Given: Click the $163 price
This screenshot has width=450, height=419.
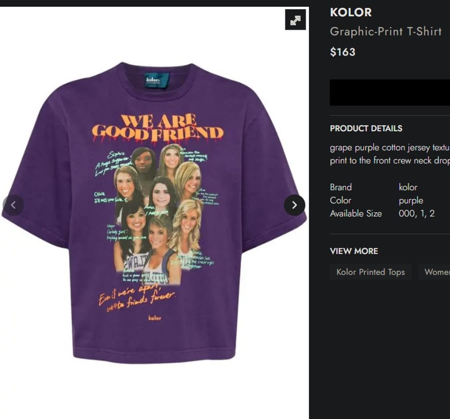Looking at the screenshot, I should (x=343, y=52).
